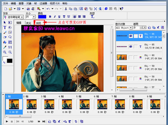Toggle eye visibility for Obj - 66
168x125 pixels.
pyautogui.click(x=131, y=36)
